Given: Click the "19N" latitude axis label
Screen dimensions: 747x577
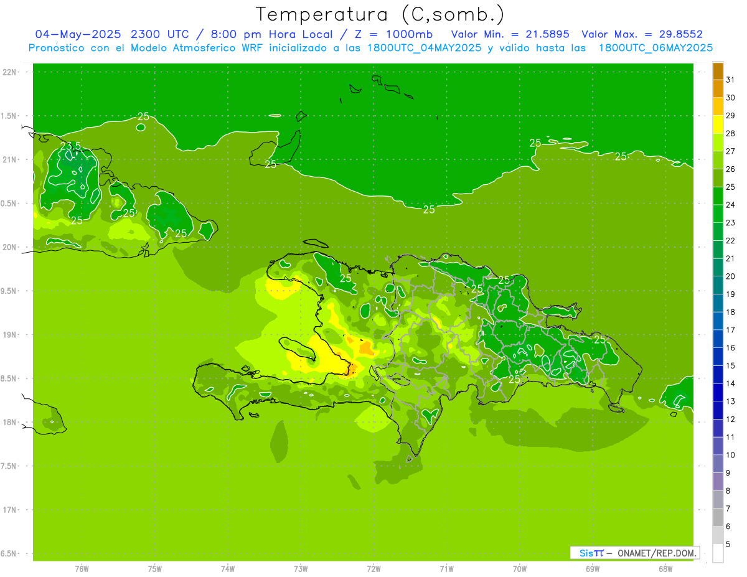Looking at the screenshot, I should point(9,335).
